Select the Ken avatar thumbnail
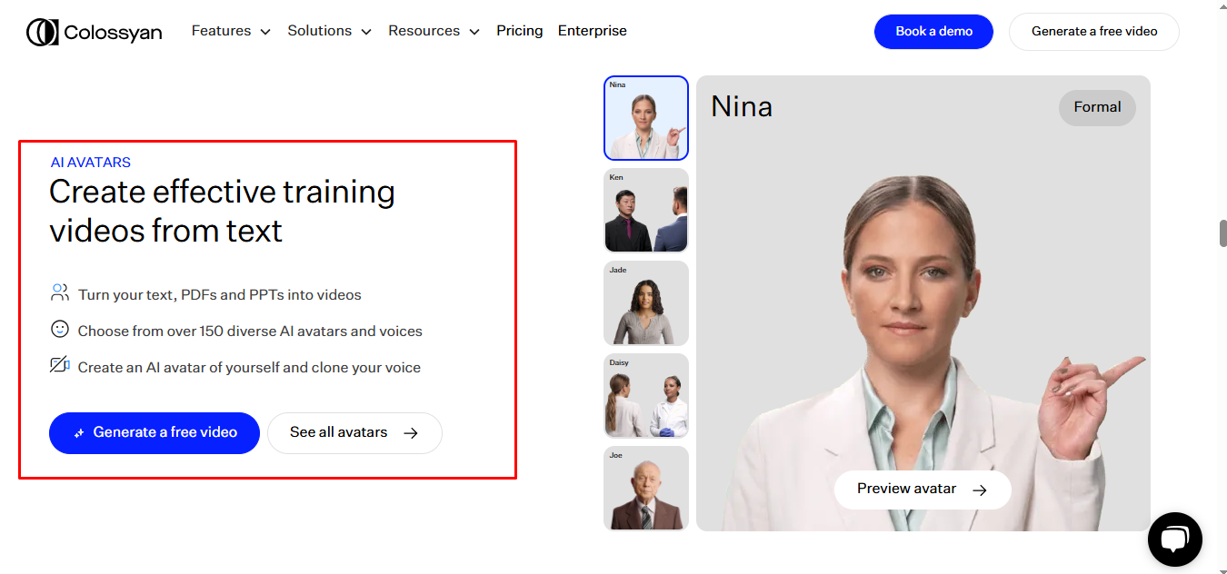This screenshot has width=1227, height=574. tap(646, 211)
